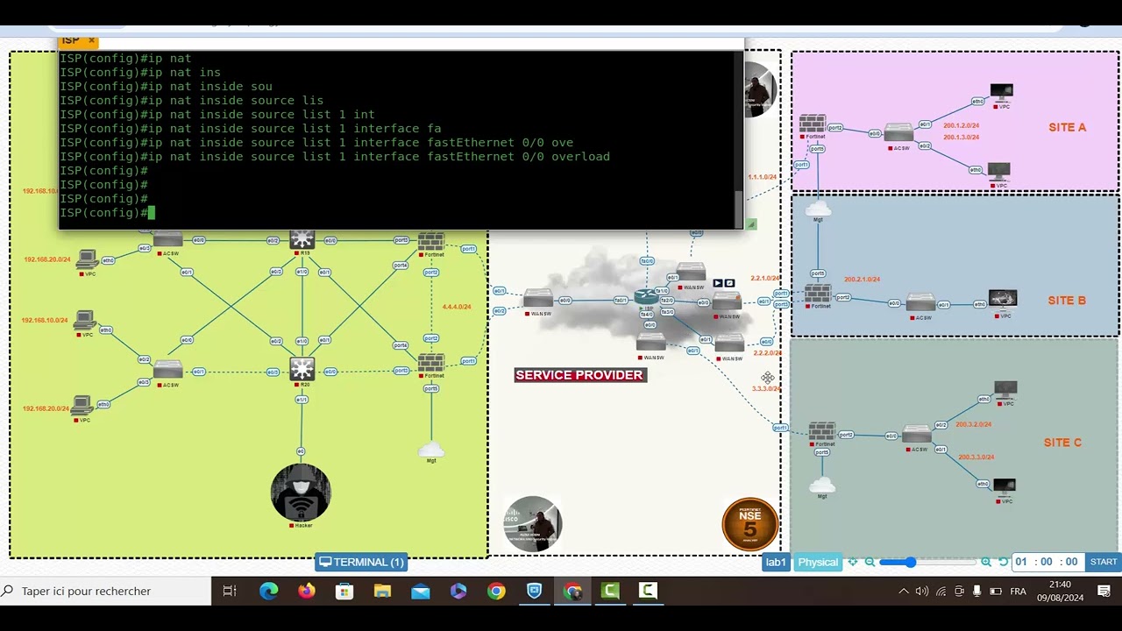Click the Mgt cloud in green zone

[431, 450]
